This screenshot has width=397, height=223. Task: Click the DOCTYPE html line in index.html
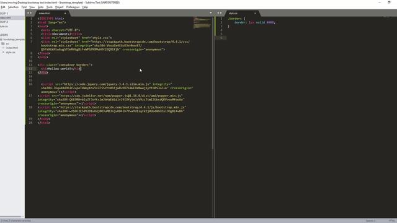tap(51, 19)
